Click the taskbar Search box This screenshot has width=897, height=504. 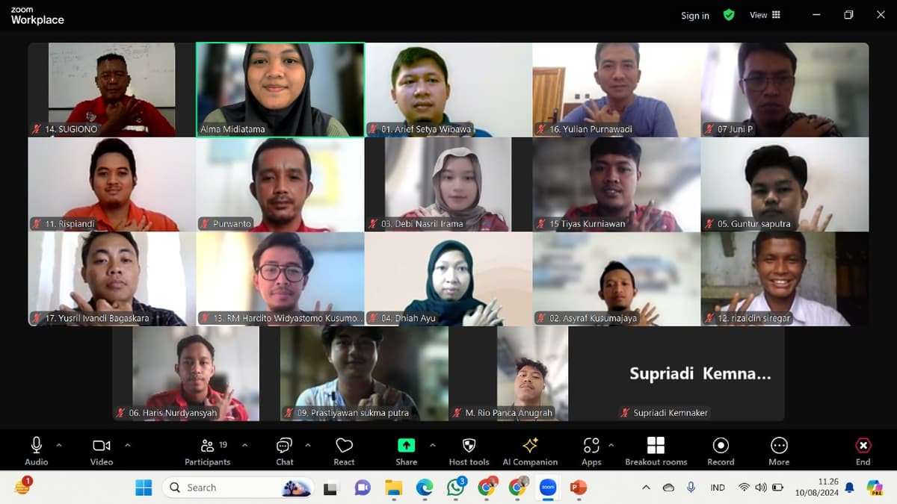pos(238,488)
